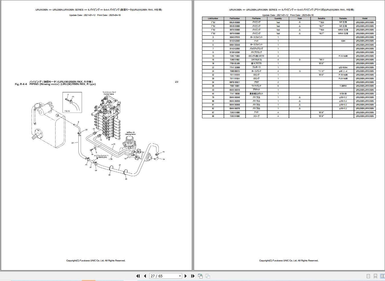385x281 pixels.
Task: Click the M10×30 remark cell
Action: click(x=343, y=93)
